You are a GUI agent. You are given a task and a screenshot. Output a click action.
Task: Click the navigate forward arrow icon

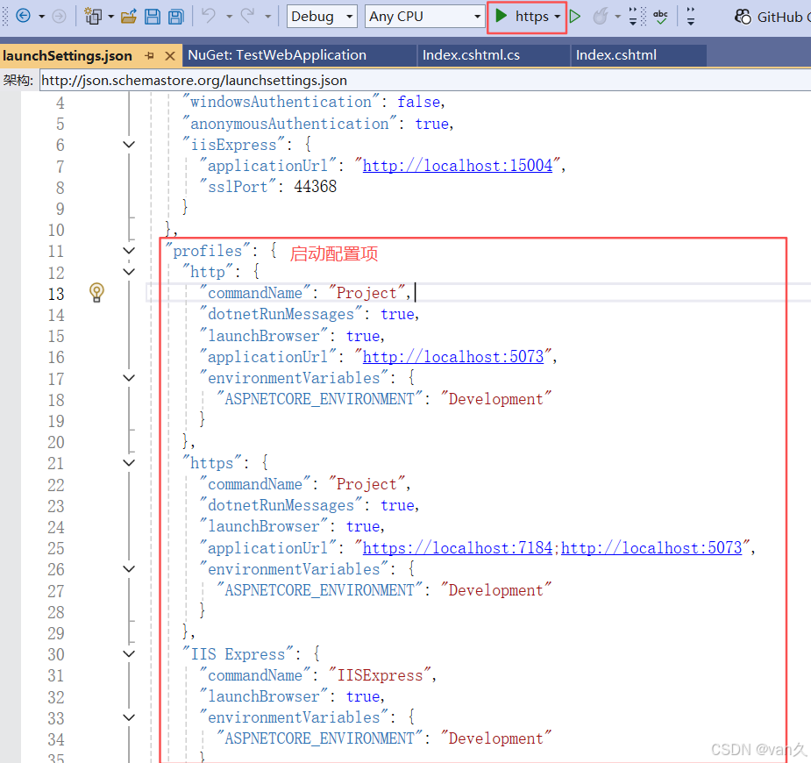click(60, 17)
